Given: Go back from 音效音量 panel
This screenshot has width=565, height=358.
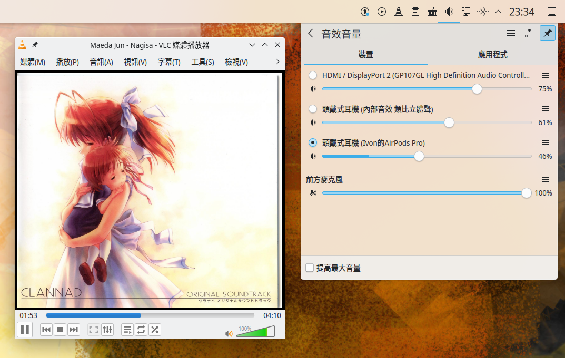Looking at the screenshot, I should 311,34.
